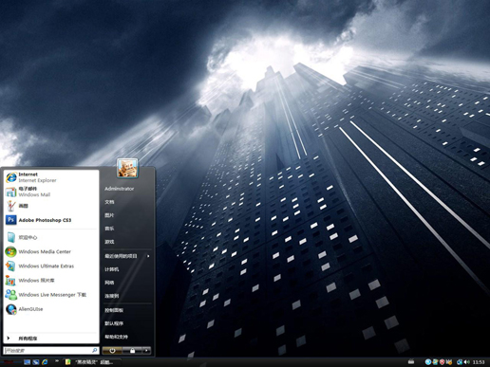Click the Administrator user picture
Screen dimensions: 490x367
tap(127, 168)
